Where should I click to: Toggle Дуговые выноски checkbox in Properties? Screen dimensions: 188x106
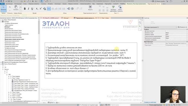click(167, 31)
